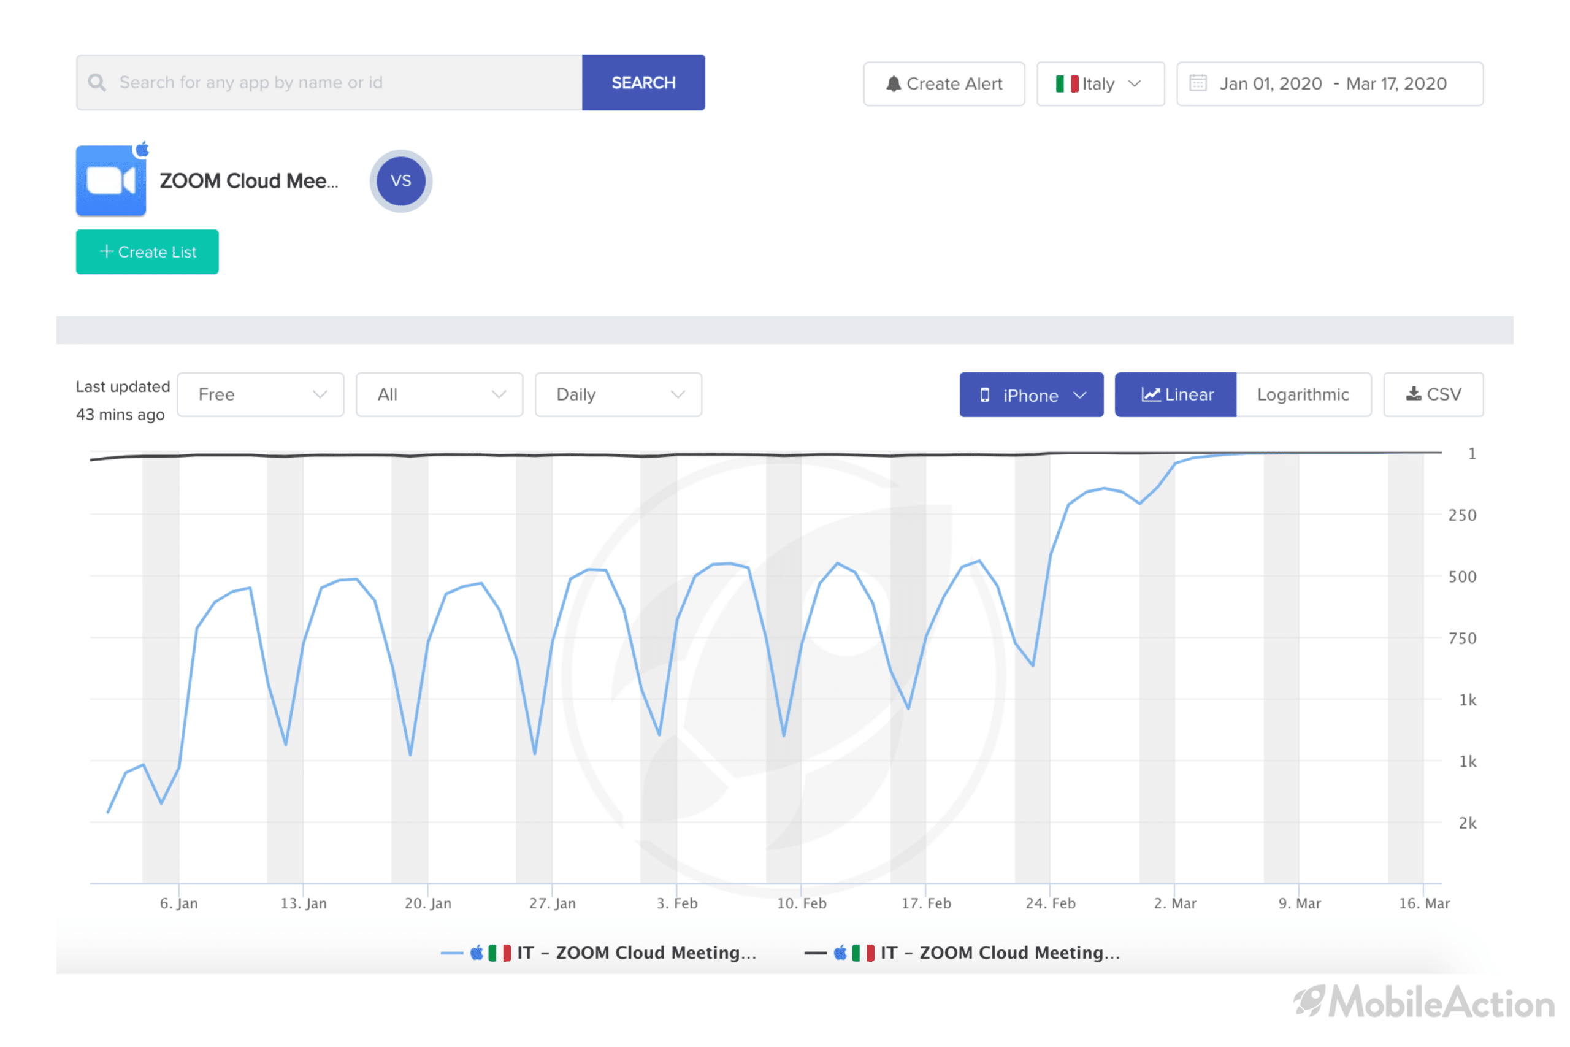This screenshot has height=1047, width=1570.
Task: Click the ZOOM Cloud Meetings app icon
Action: pyautogui.click(x=111, y=180)
